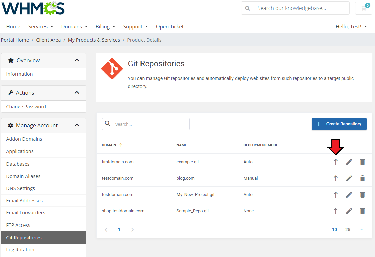Click the trash icon for blog.com
Image resolution: width=375 pixels, height=257 pixels.
362,178
